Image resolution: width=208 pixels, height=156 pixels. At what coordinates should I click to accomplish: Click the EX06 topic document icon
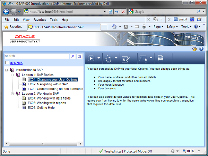[x=24, y=107]
